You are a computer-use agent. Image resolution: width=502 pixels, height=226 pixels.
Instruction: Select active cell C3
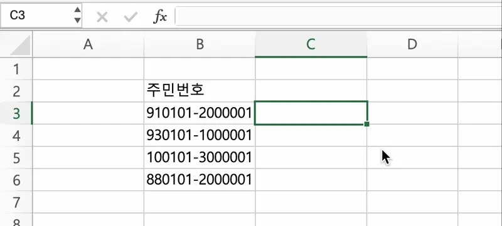(311, 113)
